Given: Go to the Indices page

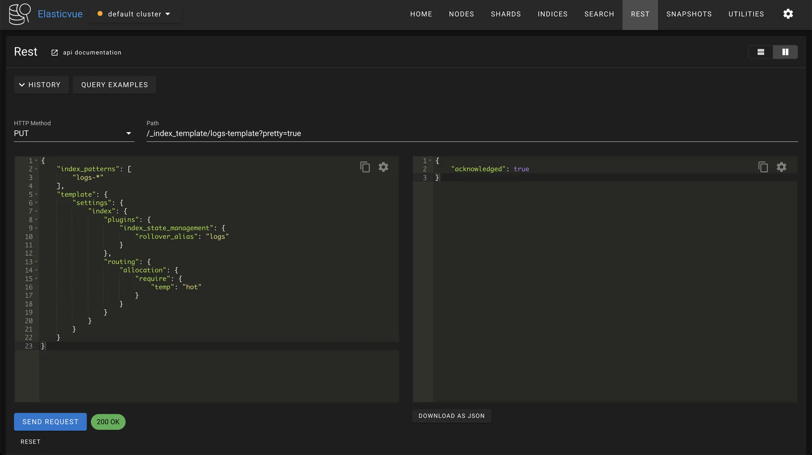Looking at the screenshot, I should click(552, 14).
